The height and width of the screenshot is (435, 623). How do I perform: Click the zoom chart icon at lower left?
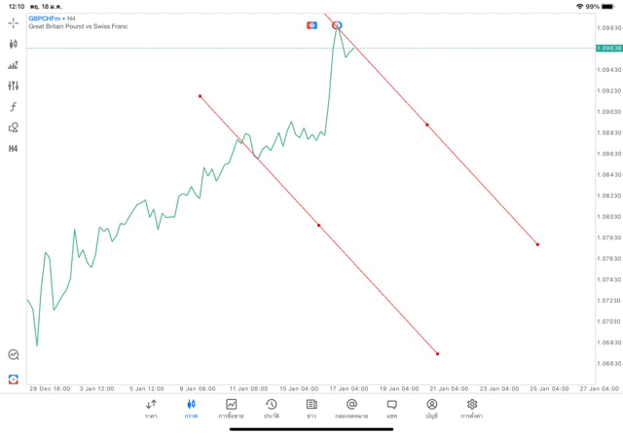(x=14, y=355)
